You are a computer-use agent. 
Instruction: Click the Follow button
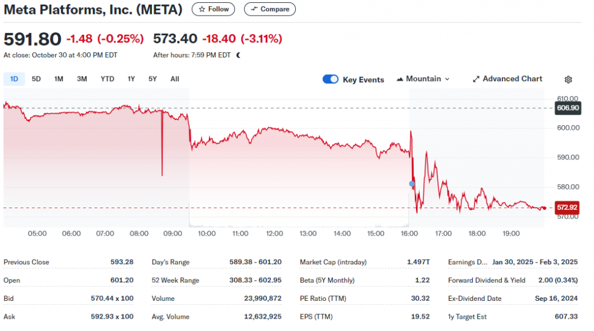(x=213, y=9)
